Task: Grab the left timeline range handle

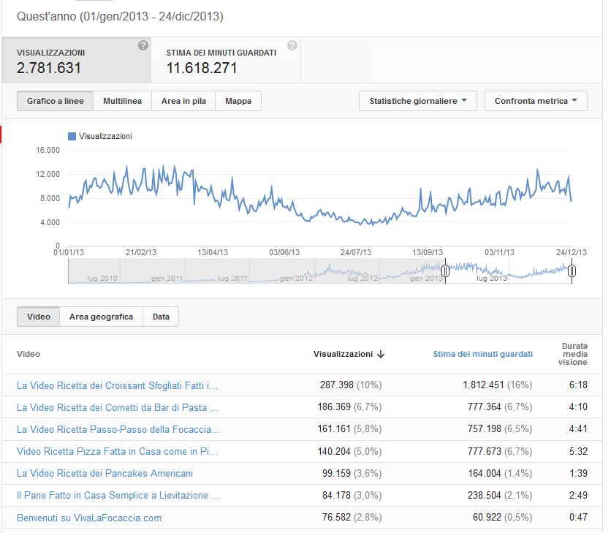Action: point(445,271)
